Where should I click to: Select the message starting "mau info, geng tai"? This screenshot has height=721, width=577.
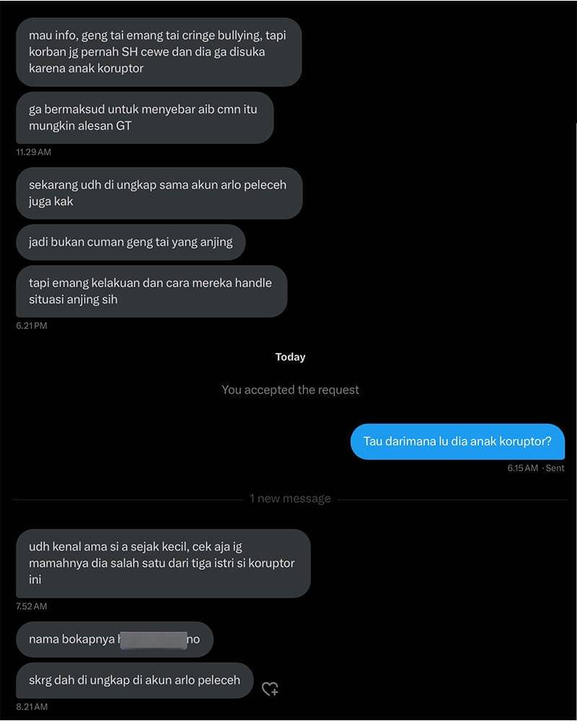[159, 52]
